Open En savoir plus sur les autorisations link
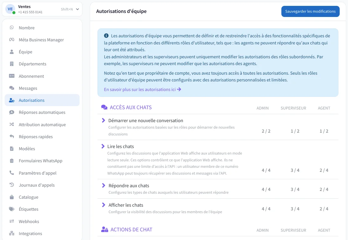The width and height of the screenshot is (348, 240). [143, 89]
